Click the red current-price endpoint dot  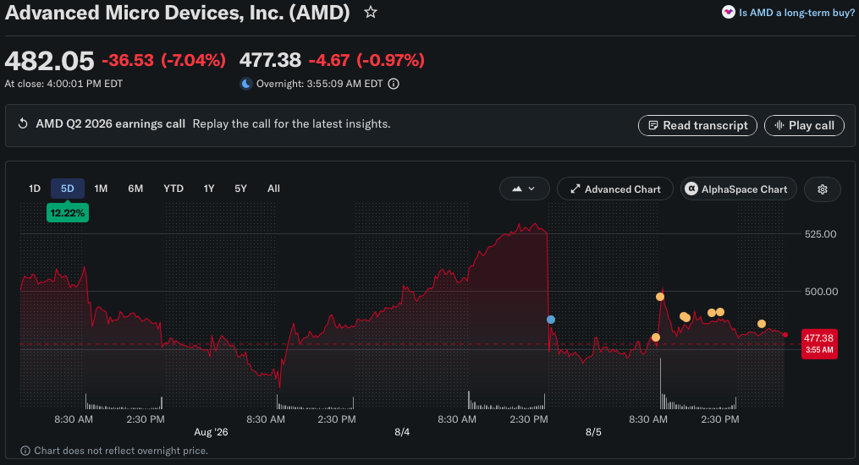click(x=785, y=335)
